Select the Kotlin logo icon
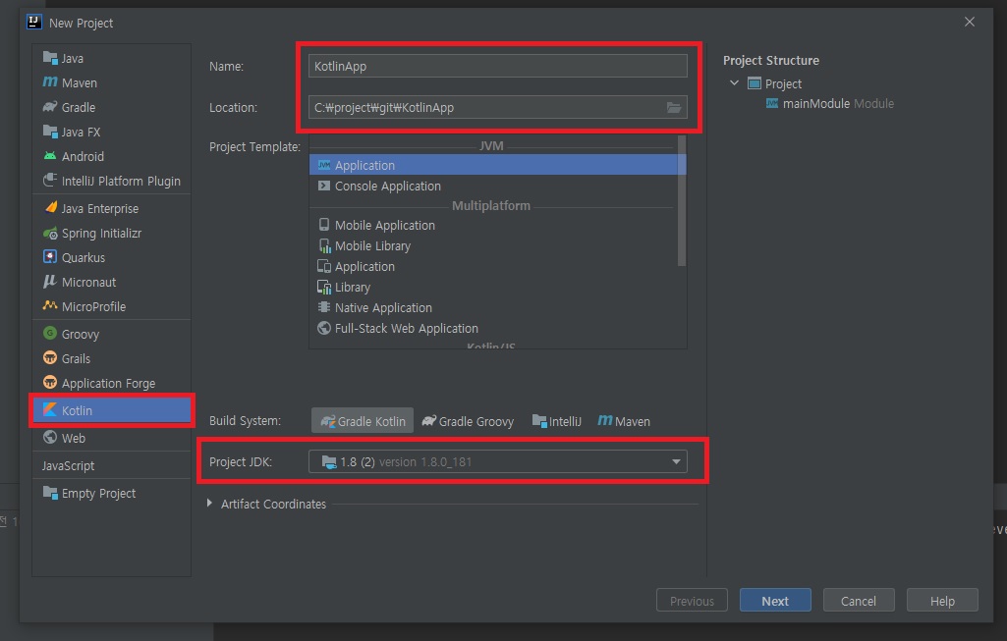The height and width of the screenshot is (641, 1007). (x=50, y=409)
